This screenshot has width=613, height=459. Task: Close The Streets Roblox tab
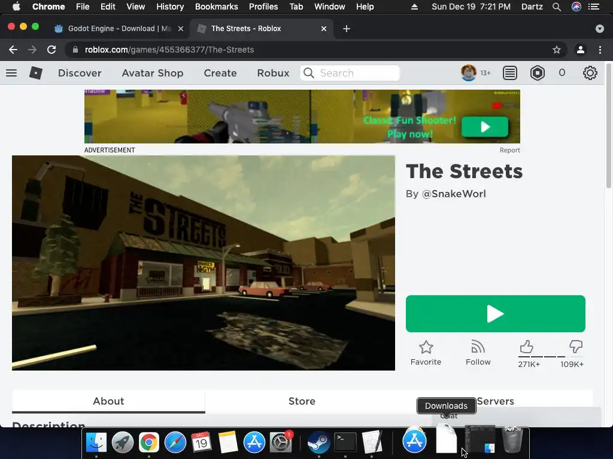[324, 29]
